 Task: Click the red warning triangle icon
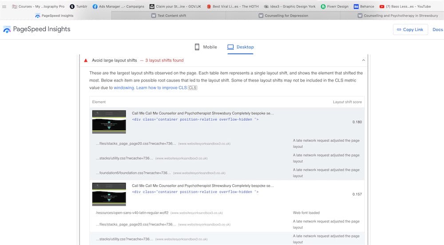86,60
